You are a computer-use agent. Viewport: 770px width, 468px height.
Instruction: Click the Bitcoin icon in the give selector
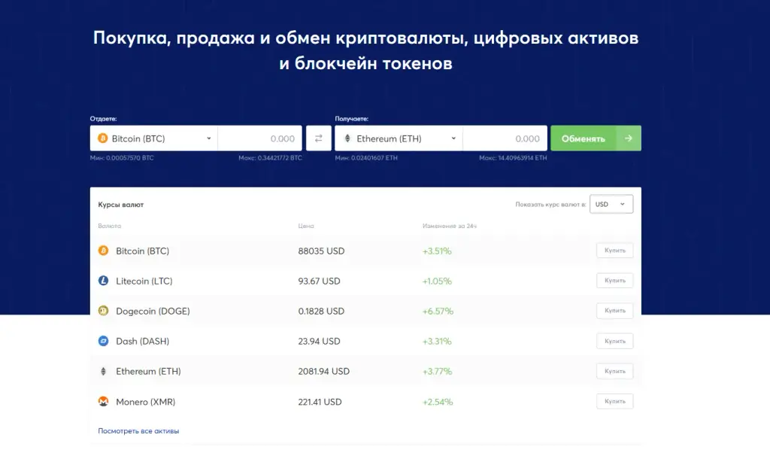(x=102, y=138)
